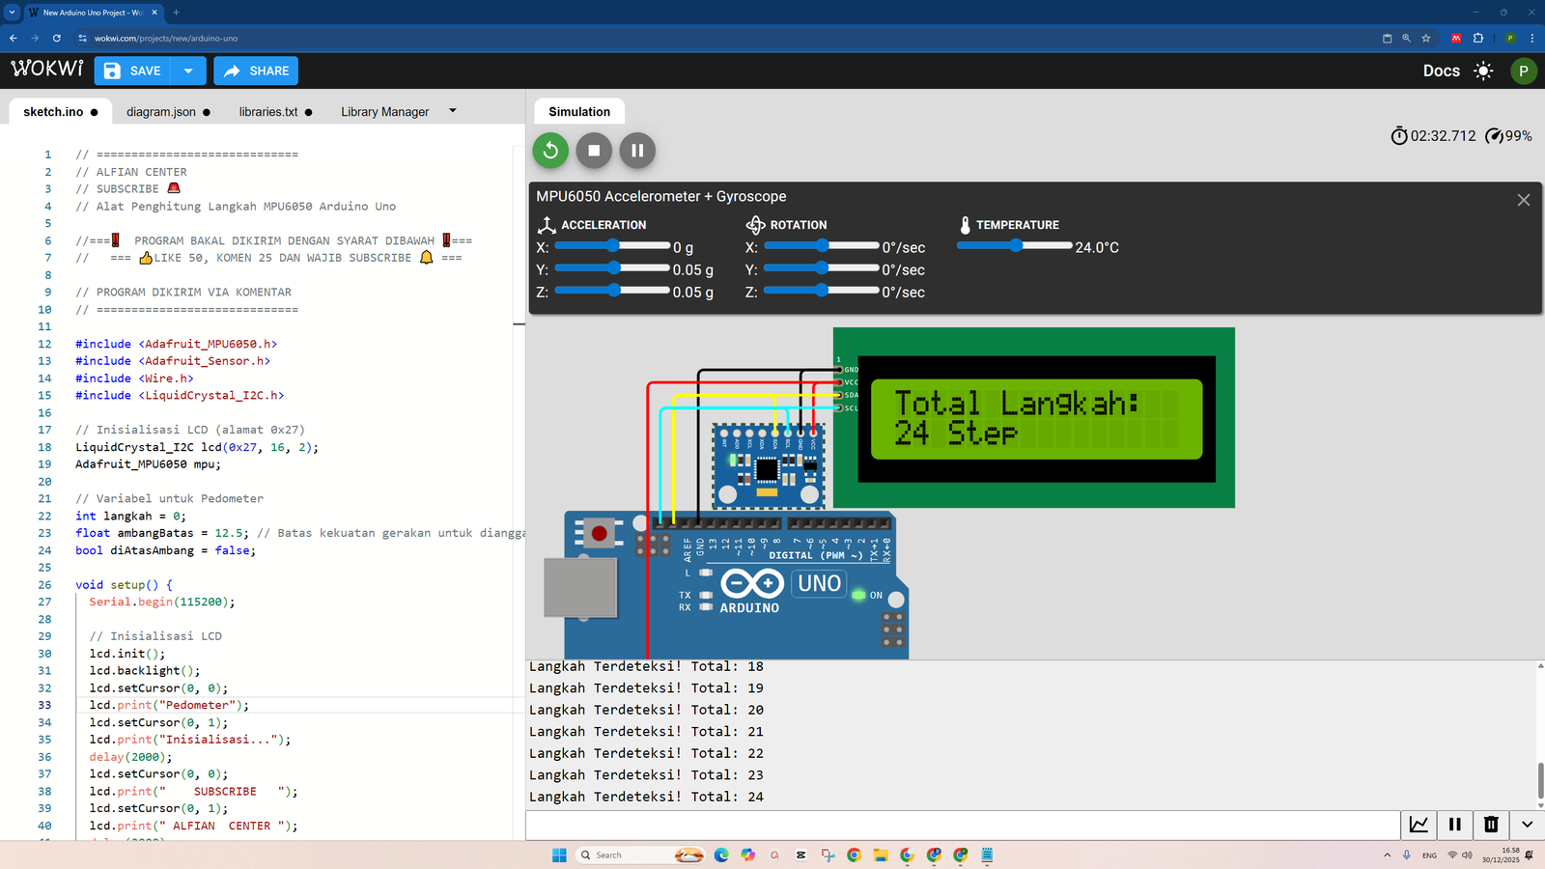Bookmark this page with star icon
Image resolution: width=1545 pixels, height=869 pixels.
click(1425, 39)
